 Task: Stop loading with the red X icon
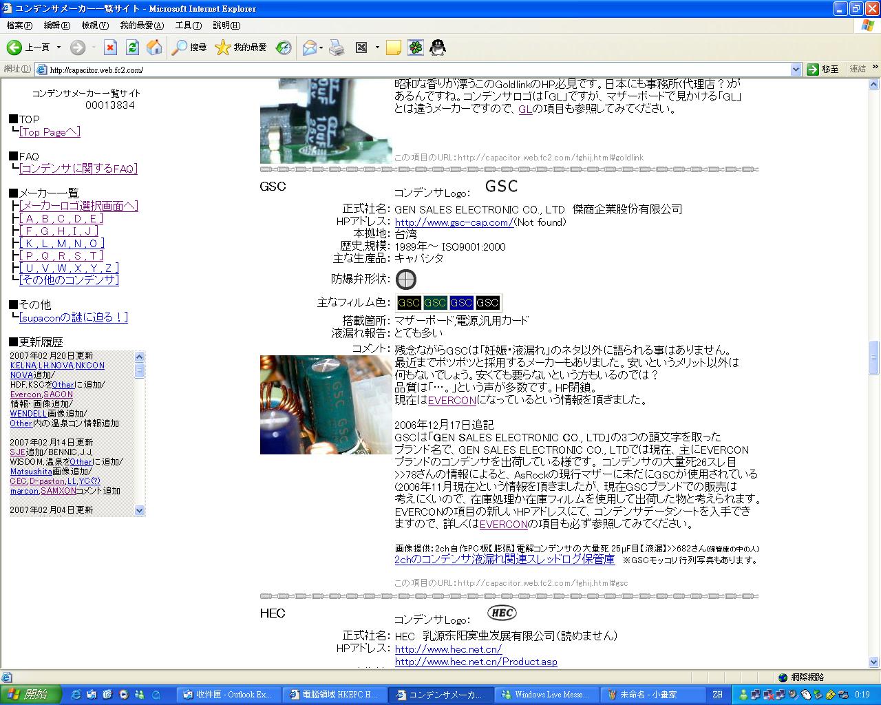click(110, 48)
